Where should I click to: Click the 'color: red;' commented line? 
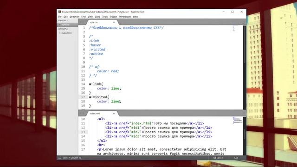point(108,71)
